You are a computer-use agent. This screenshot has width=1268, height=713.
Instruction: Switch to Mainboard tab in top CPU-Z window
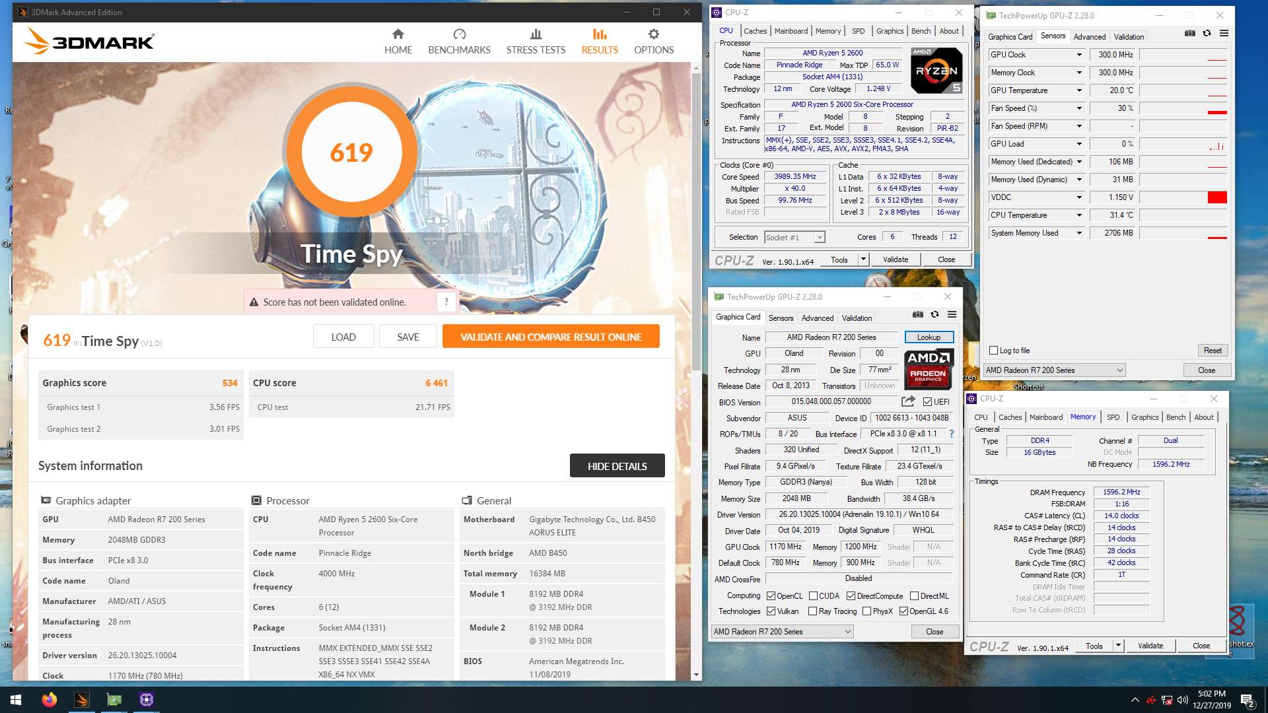tap(791, 31)
